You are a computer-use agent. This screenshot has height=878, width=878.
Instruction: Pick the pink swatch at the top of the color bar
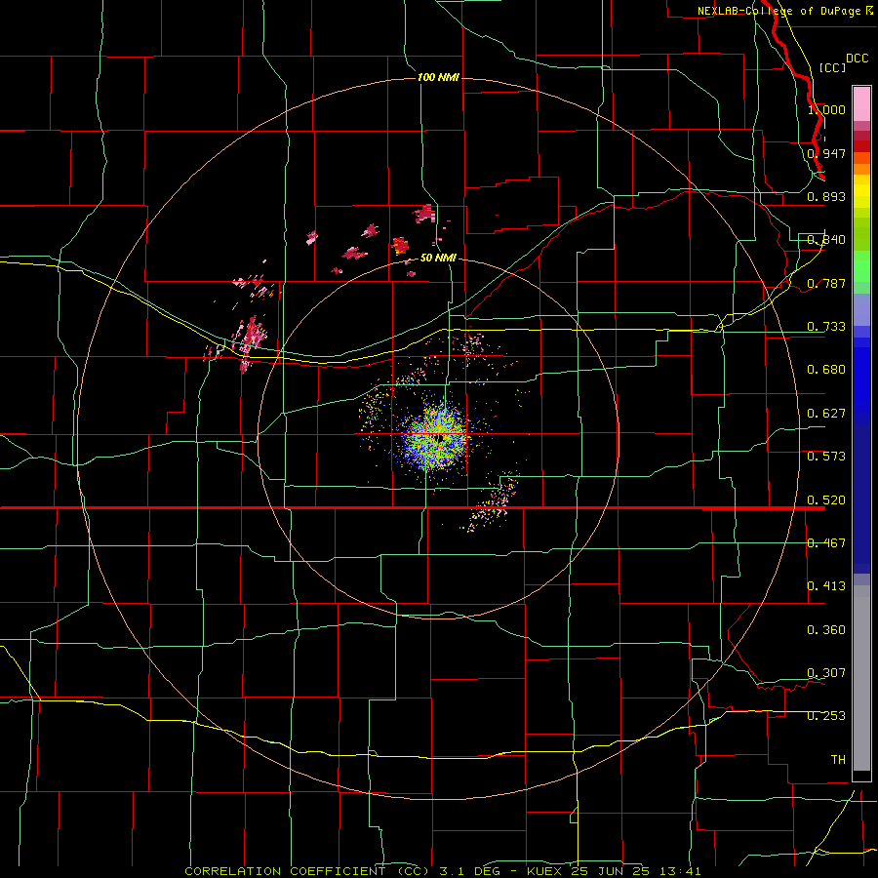pos(861,104)
